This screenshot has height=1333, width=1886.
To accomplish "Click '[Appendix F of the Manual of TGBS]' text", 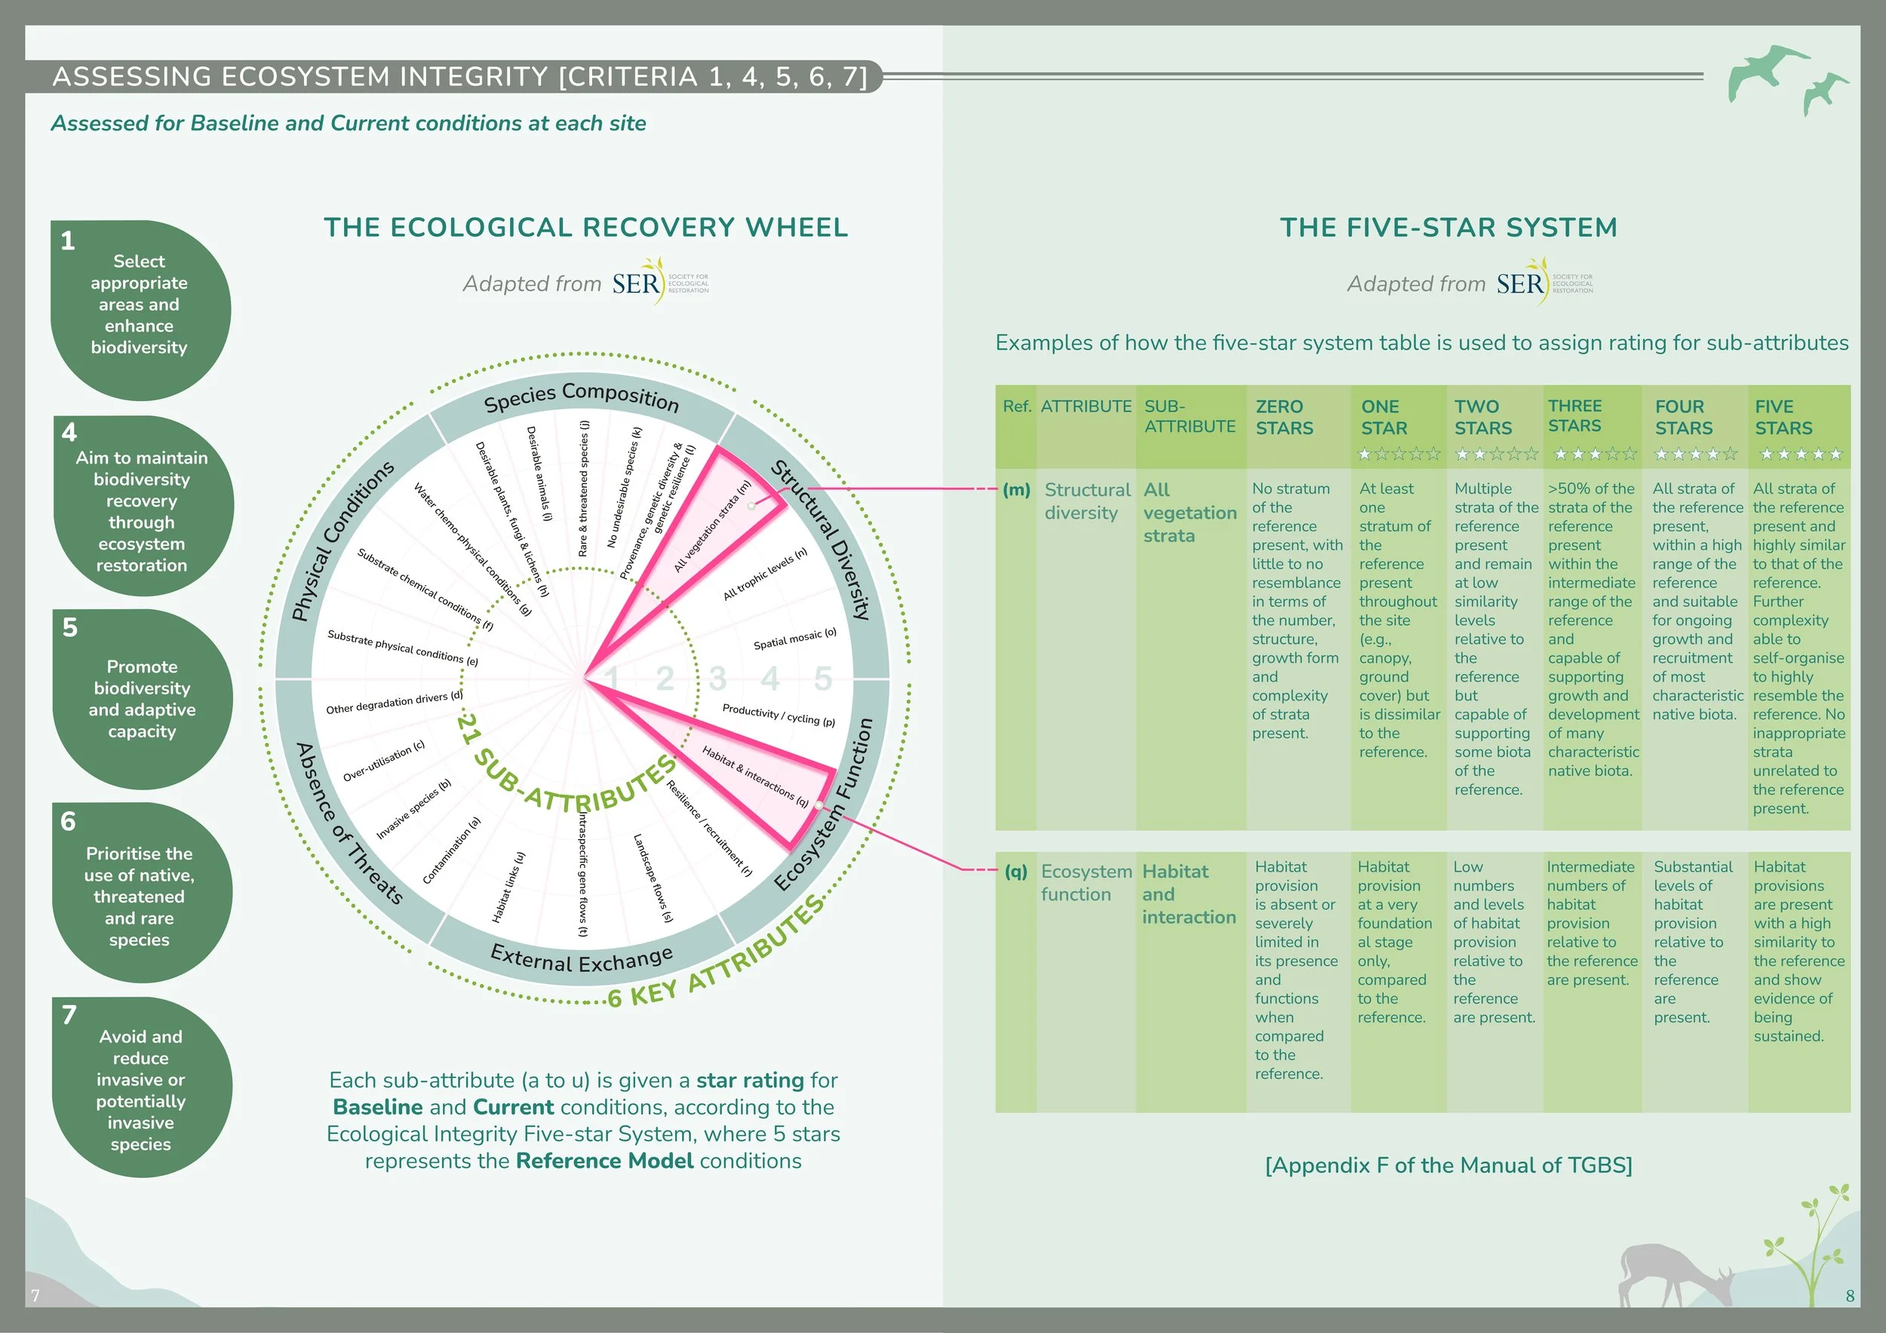I will [x=1448, y=1165].
